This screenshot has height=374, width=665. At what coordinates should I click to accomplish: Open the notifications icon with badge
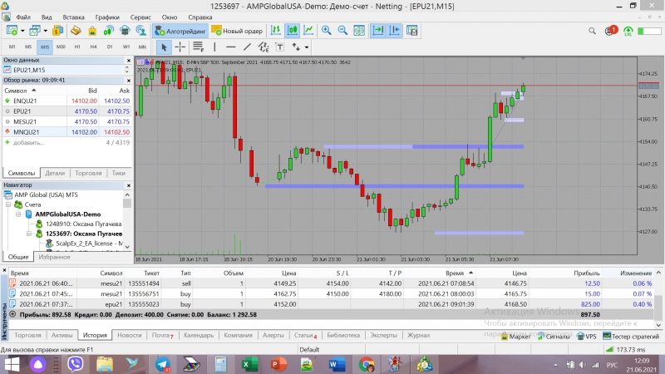(611, 31)
